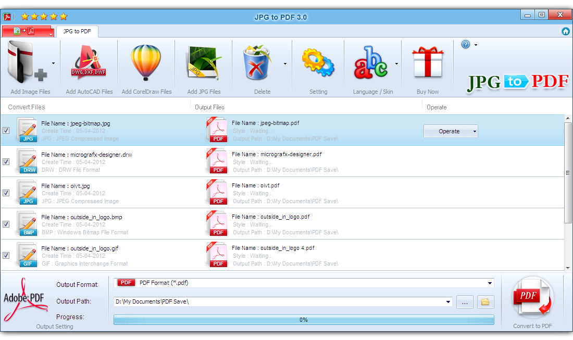Start conversion with Convert to PDF icon

532,297
